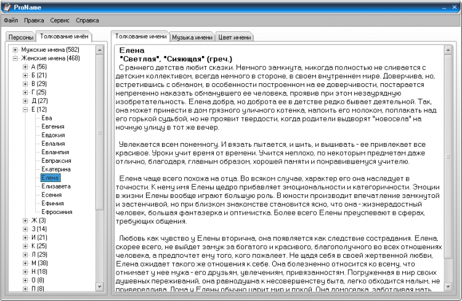Image resolution: width=462 pixels, height=301 pixels.
Task: Click the "Светлая", "Сияющая" (греч.) subtitle
Action: pyautogui.click(x=176, y=59)
